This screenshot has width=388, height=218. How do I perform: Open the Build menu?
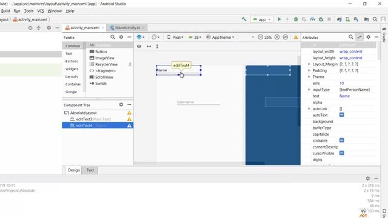coord(5,11)
